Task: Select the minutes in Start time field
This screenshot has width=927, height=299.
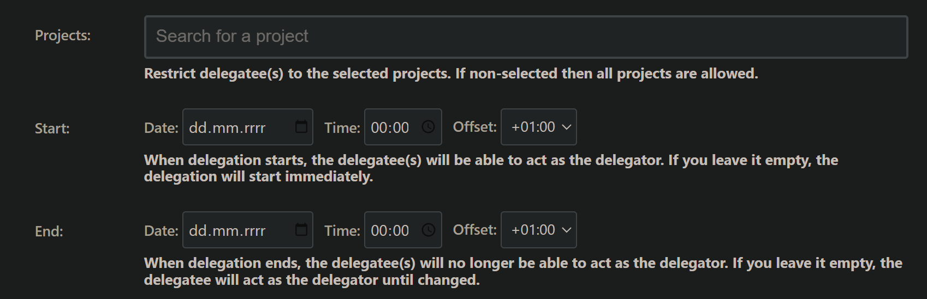Action: [400, 128]
